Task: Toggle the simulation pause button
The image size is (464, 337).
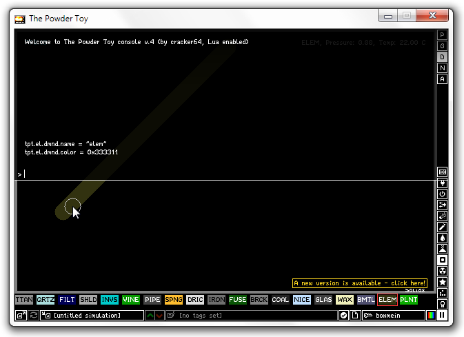Action: (443, 316)
